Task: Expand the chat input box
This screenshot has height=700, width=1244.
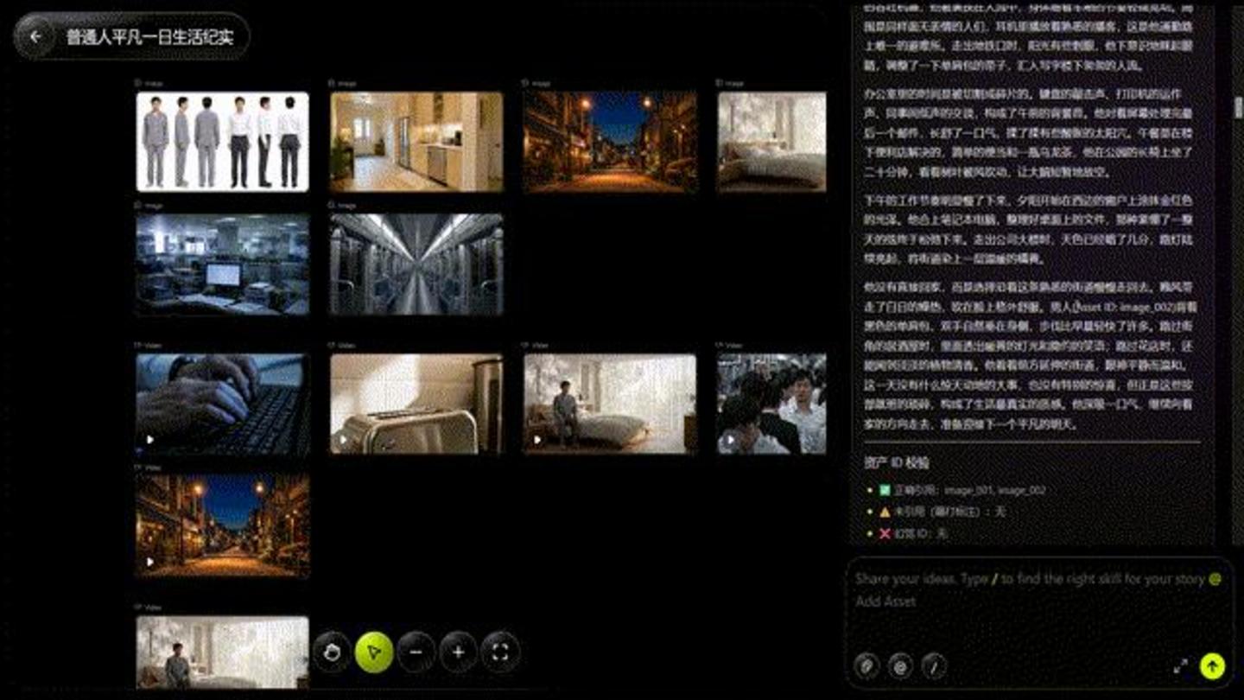Action: 1180,666
